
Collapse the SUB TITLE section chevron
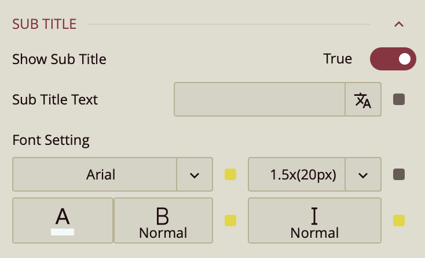click(398, 24)
